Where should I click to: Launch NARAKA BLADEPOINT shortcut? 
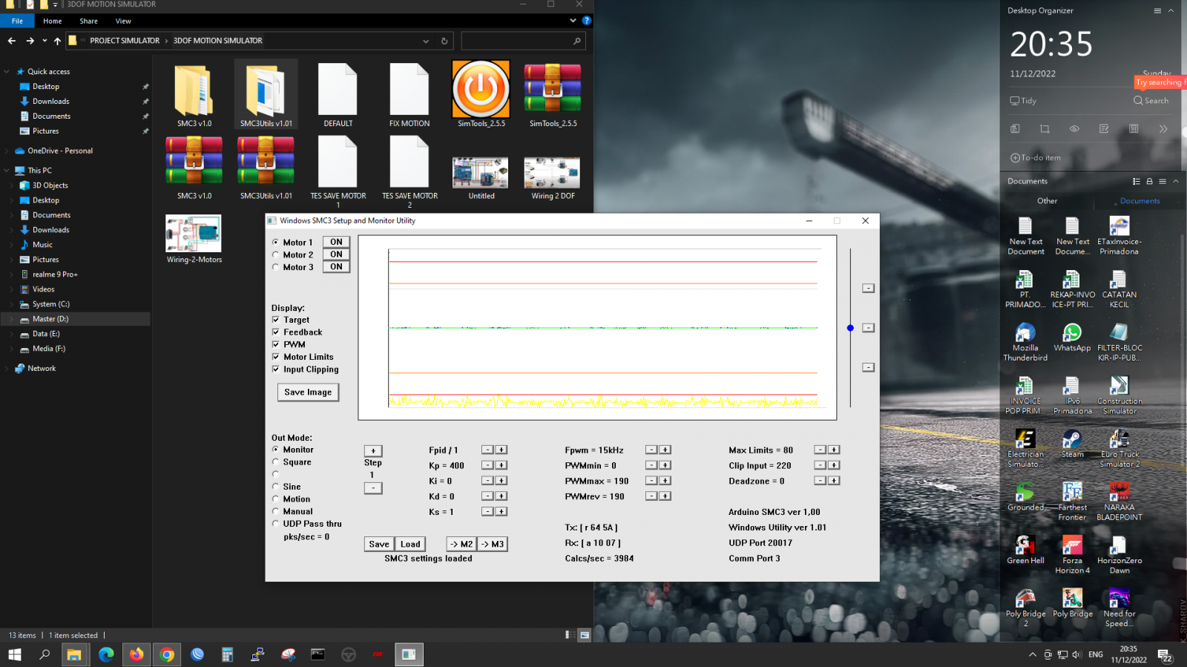[1119, 502]
